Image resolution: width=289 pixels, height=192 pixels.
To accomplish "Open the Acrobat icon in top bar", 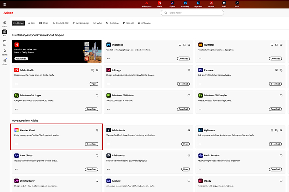I will (x=211, y=4).
